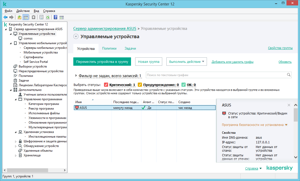Click the policies icon beside Политики in the tree
This screenshot has width=300, height=181.
(x=15, y=76)
